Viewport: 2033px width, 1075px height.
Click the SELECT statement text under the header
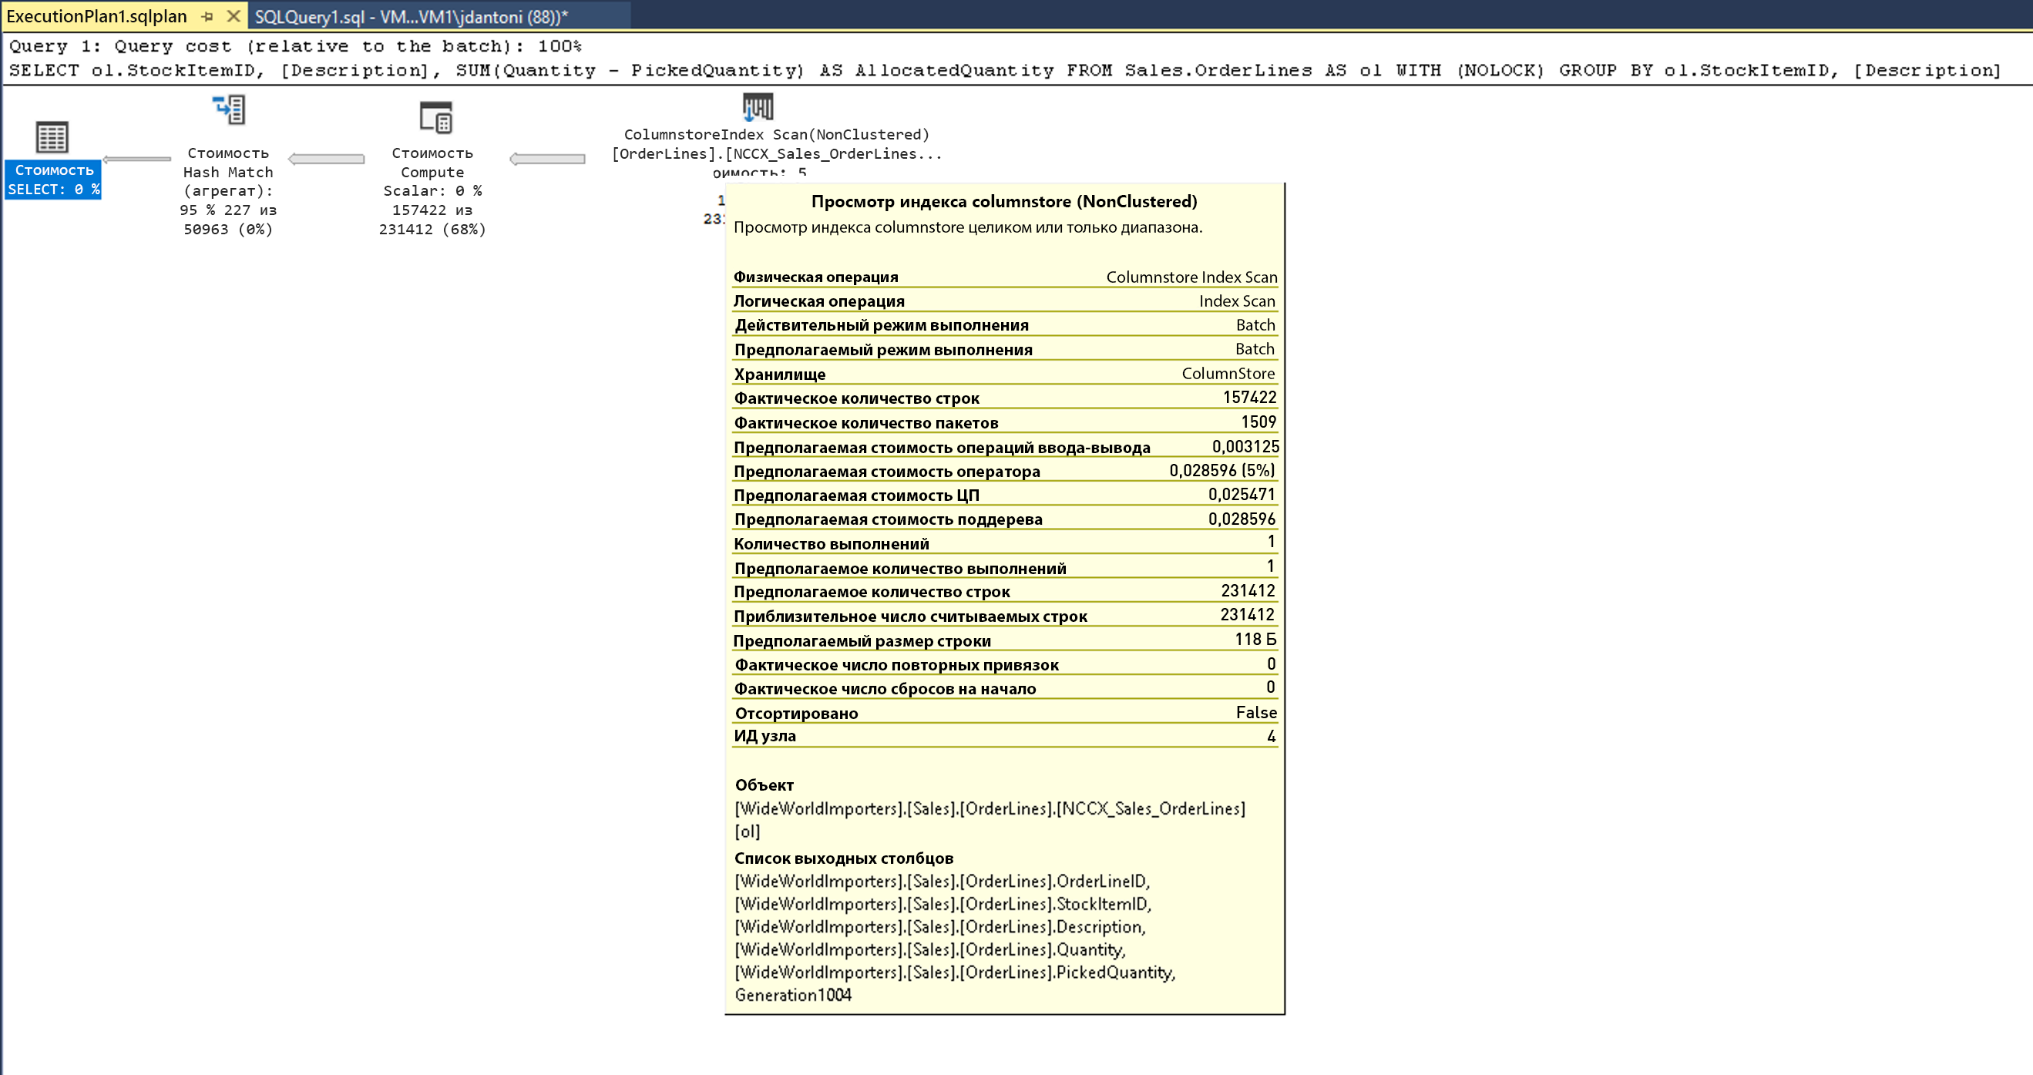tap(1004, 71)
